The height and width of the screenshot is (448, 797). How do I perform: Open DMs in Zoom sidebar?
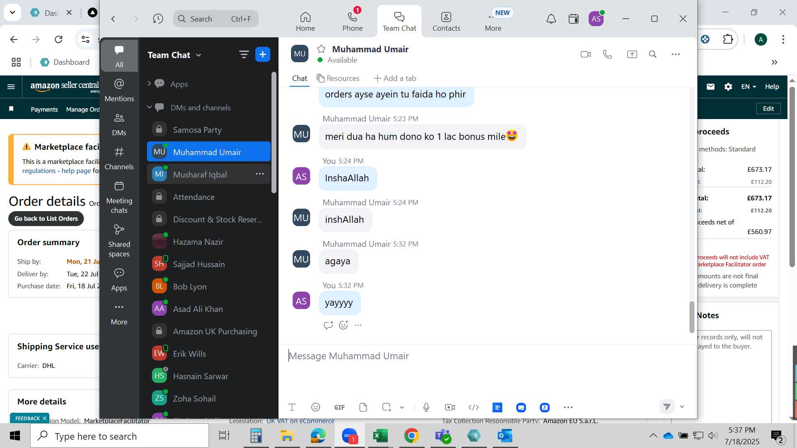point(119,124)
